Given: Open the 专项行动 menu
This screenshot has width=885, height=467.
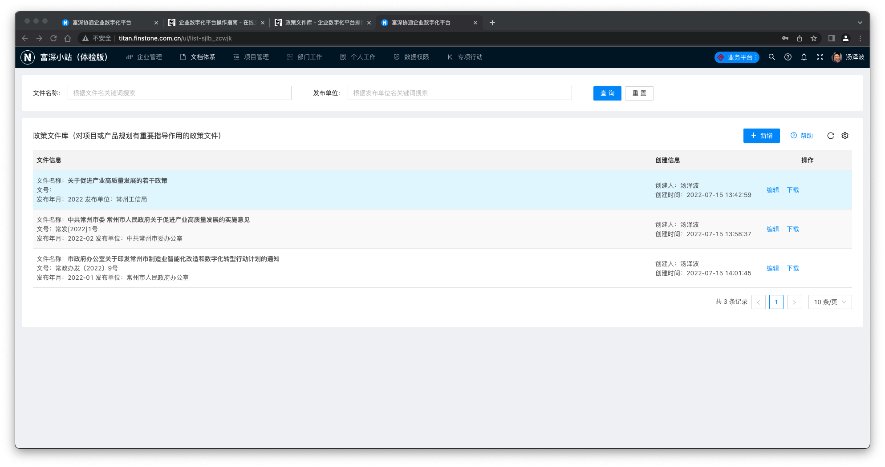Looking at the screenshot, I should point(465,57).
